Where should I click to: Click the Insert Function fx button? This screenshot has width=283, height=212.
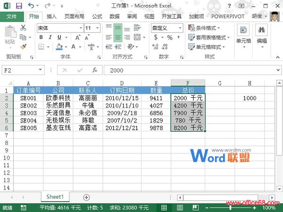[x=95, y=70]
